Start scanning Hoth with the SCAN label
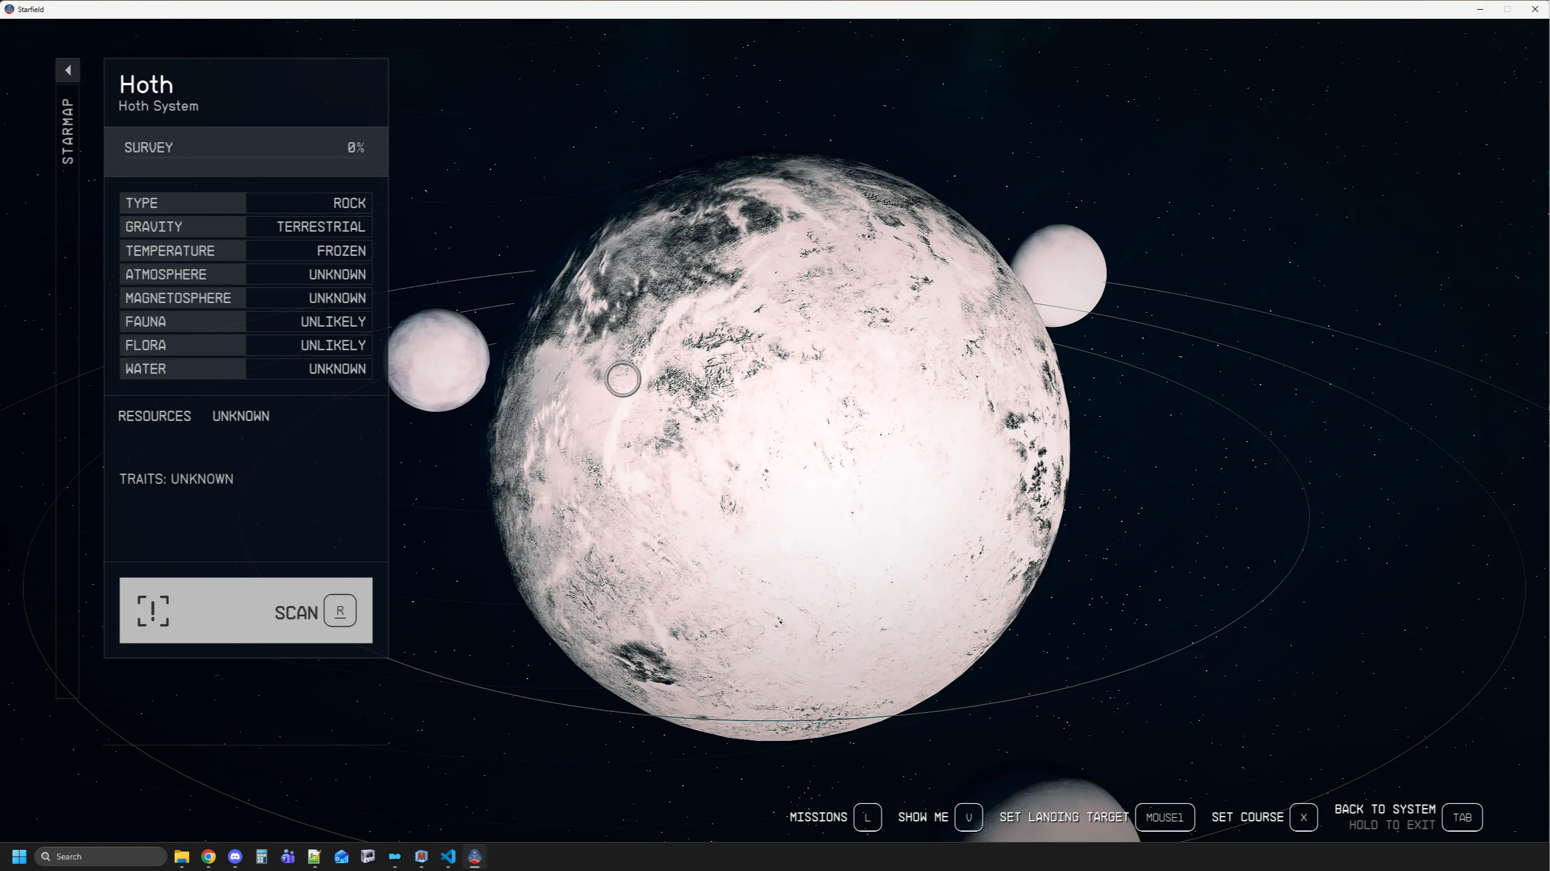Screen dimensions: 1550x871 point(296,613)
